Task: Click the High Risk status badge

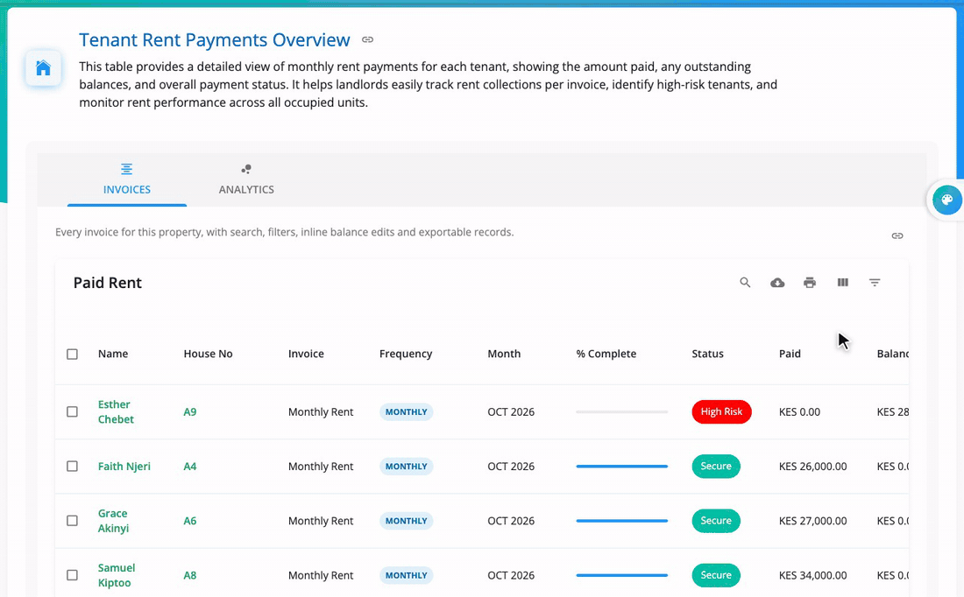Action: tap(722, 411)
